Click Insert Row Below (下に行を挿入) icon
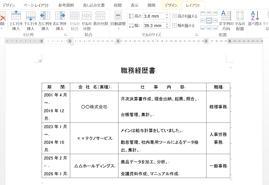269x185 pixels. [x=31, y=16]
